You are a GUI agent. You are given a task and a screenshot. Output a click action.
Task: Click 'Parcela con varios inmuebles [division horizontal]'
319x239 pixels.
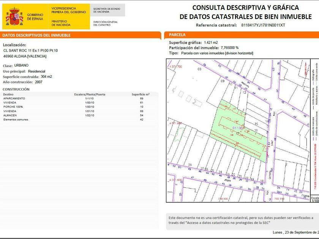217,53
